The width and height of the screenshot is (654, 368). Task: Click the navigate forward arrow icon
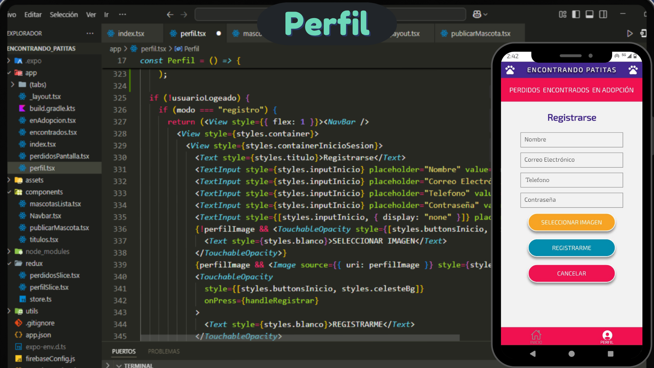[x=184, y=14]
